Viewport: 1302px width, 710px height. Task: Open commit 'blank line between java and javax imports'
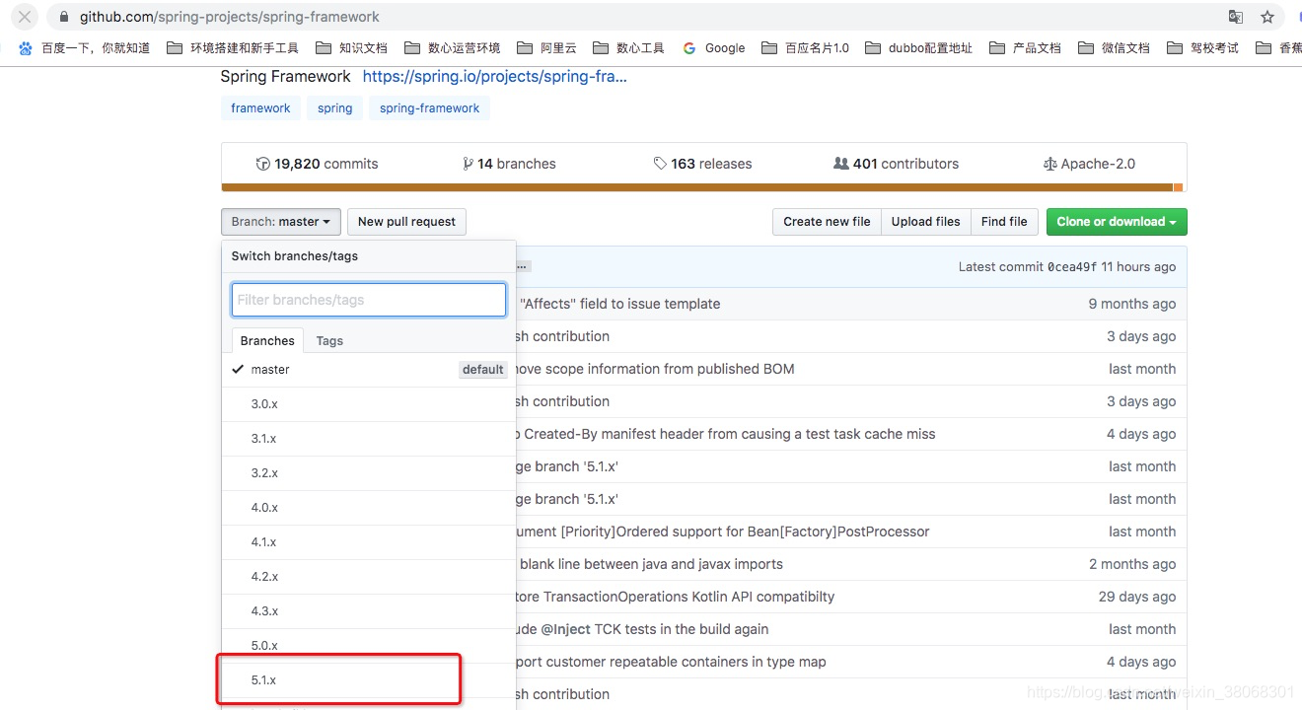pyautogui.click(x=651, y=564)
